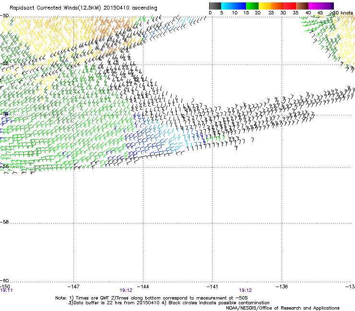The height and width of the screenshot is (311, 355).
Task: Click the -150 longitude label
Action: 5,287
